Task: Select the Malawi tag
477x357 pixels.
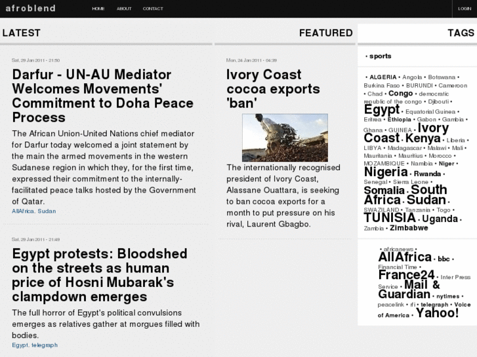Action: pyautogui.click(x=437, y=148)
